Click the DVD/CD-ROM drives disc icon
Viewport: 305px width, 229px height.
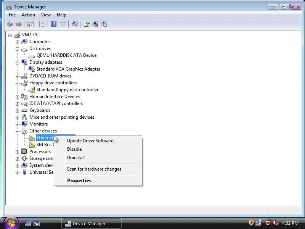pyautogui.click(x=24, y=76)
